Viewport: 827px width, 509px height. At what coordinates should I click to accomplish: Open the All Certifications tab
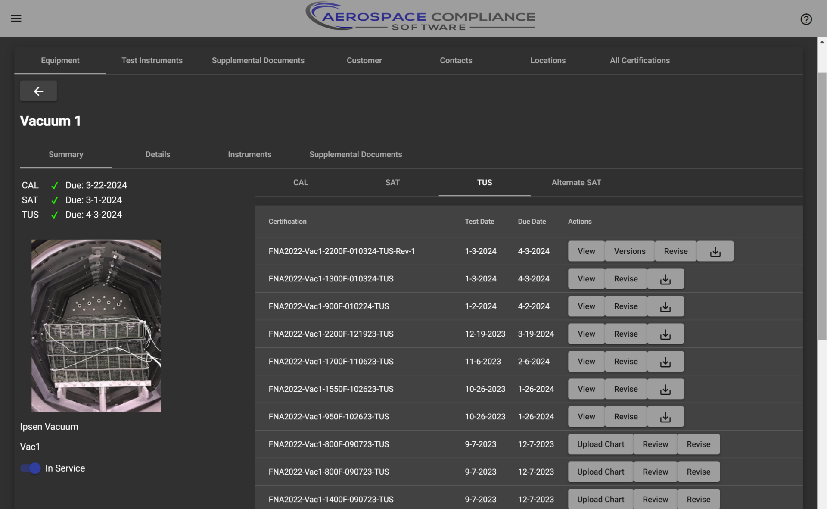click(639, 60)
